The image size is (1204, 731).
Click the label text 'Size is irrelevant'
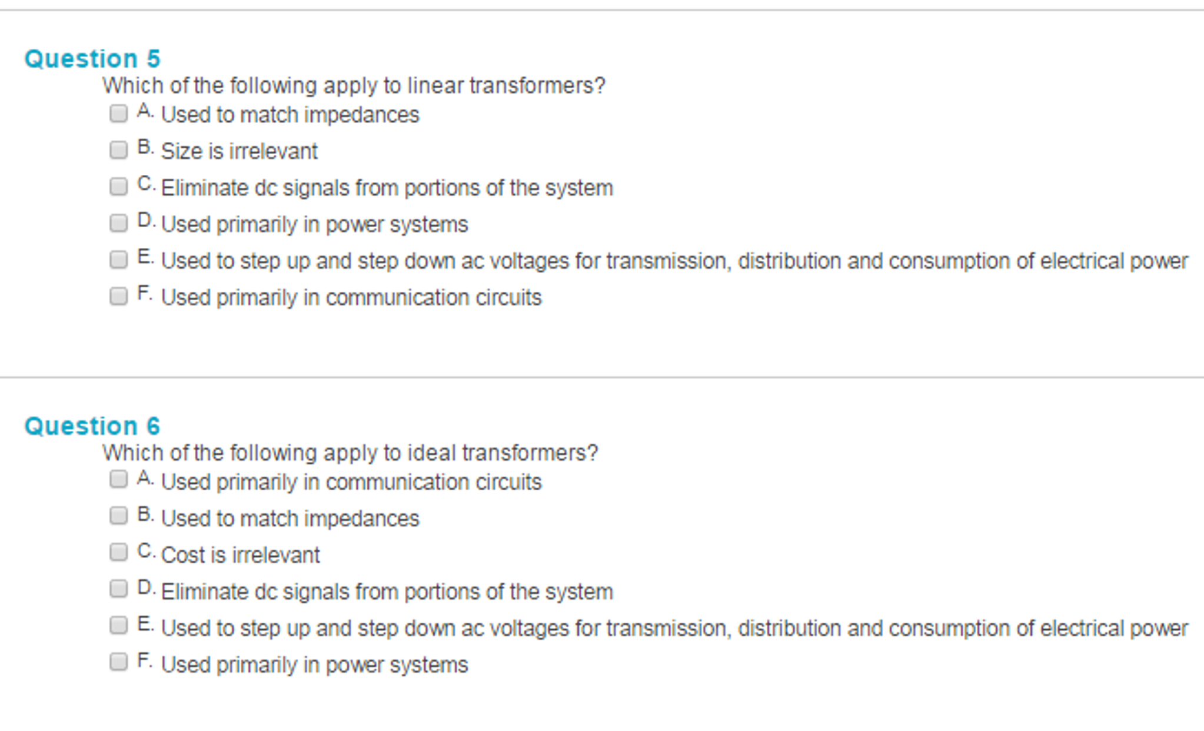pos(238,151)
